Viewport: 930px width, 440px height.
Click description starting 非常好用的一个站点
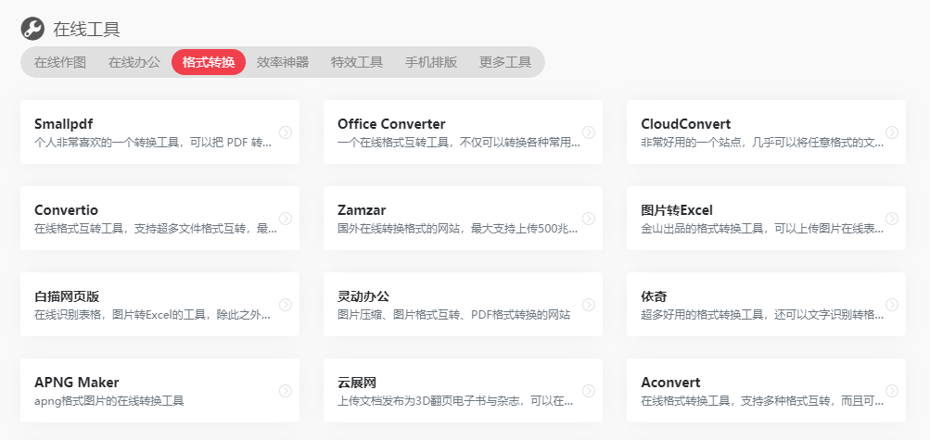(762, 143)
